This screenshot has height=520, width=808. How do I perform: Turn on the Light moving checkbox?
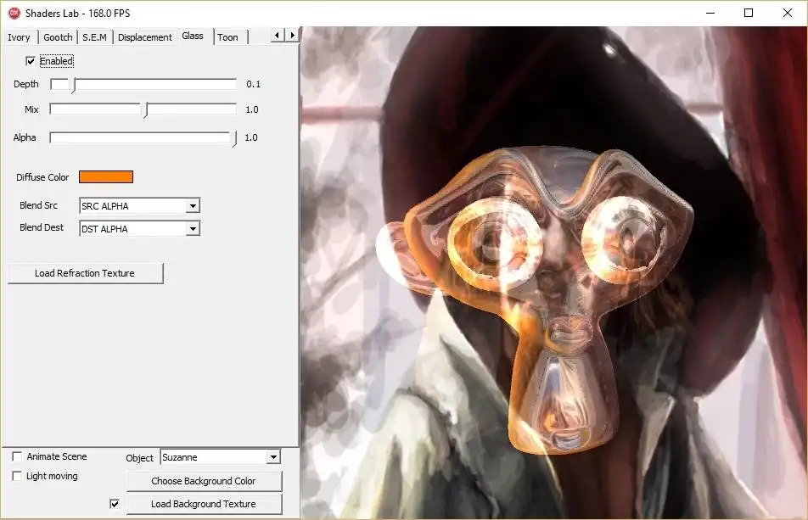[18, 476]
